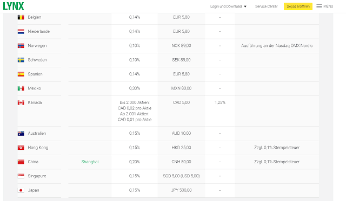
Task: Click the Depot eröffnen button
Action: pos(298,6)
